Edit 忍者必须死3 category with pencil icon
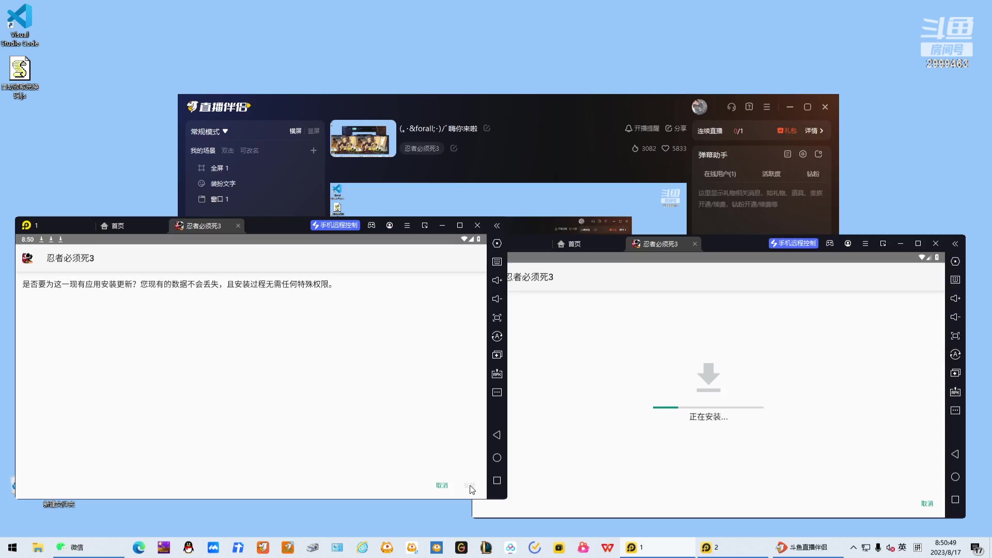 click(454, 148)
